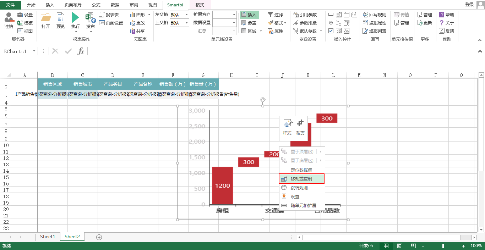Open 填报属性 fill-in properties

[375, 23]
